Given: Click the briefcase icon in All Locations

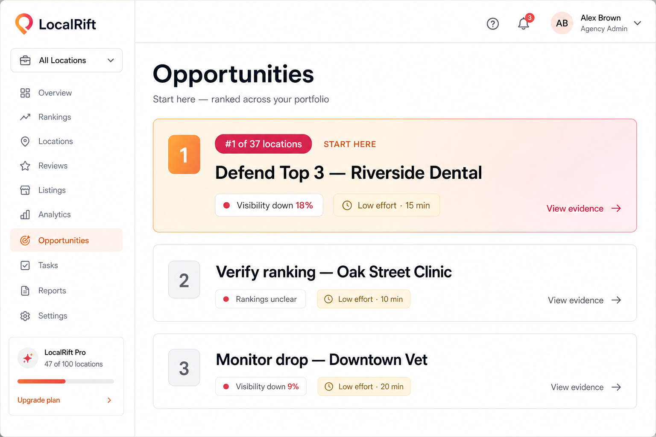Looking at the screenshot, I should (x=25, y=60).
